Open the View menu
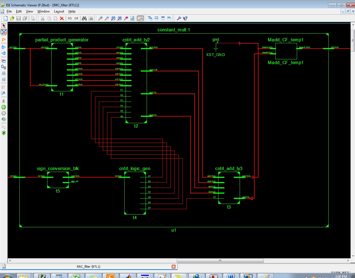The width and height of the screenshot is (355, 278). point(29,11)
